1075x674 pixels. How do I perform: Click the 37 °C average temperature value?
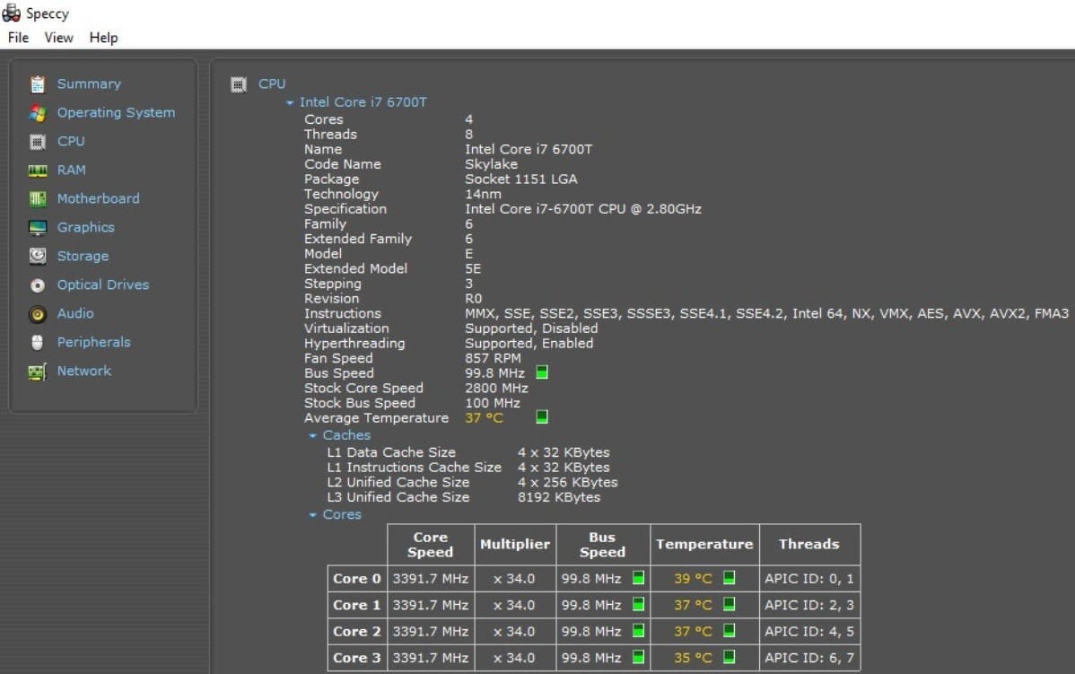click(484, 418)
